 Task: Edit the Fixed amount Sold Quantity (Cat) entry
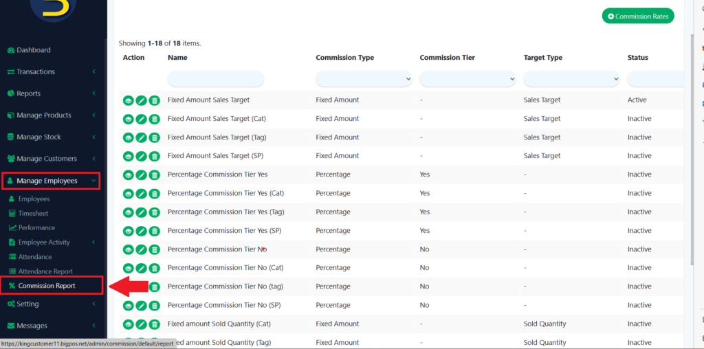pyautogui.click(x=141, y=324)
